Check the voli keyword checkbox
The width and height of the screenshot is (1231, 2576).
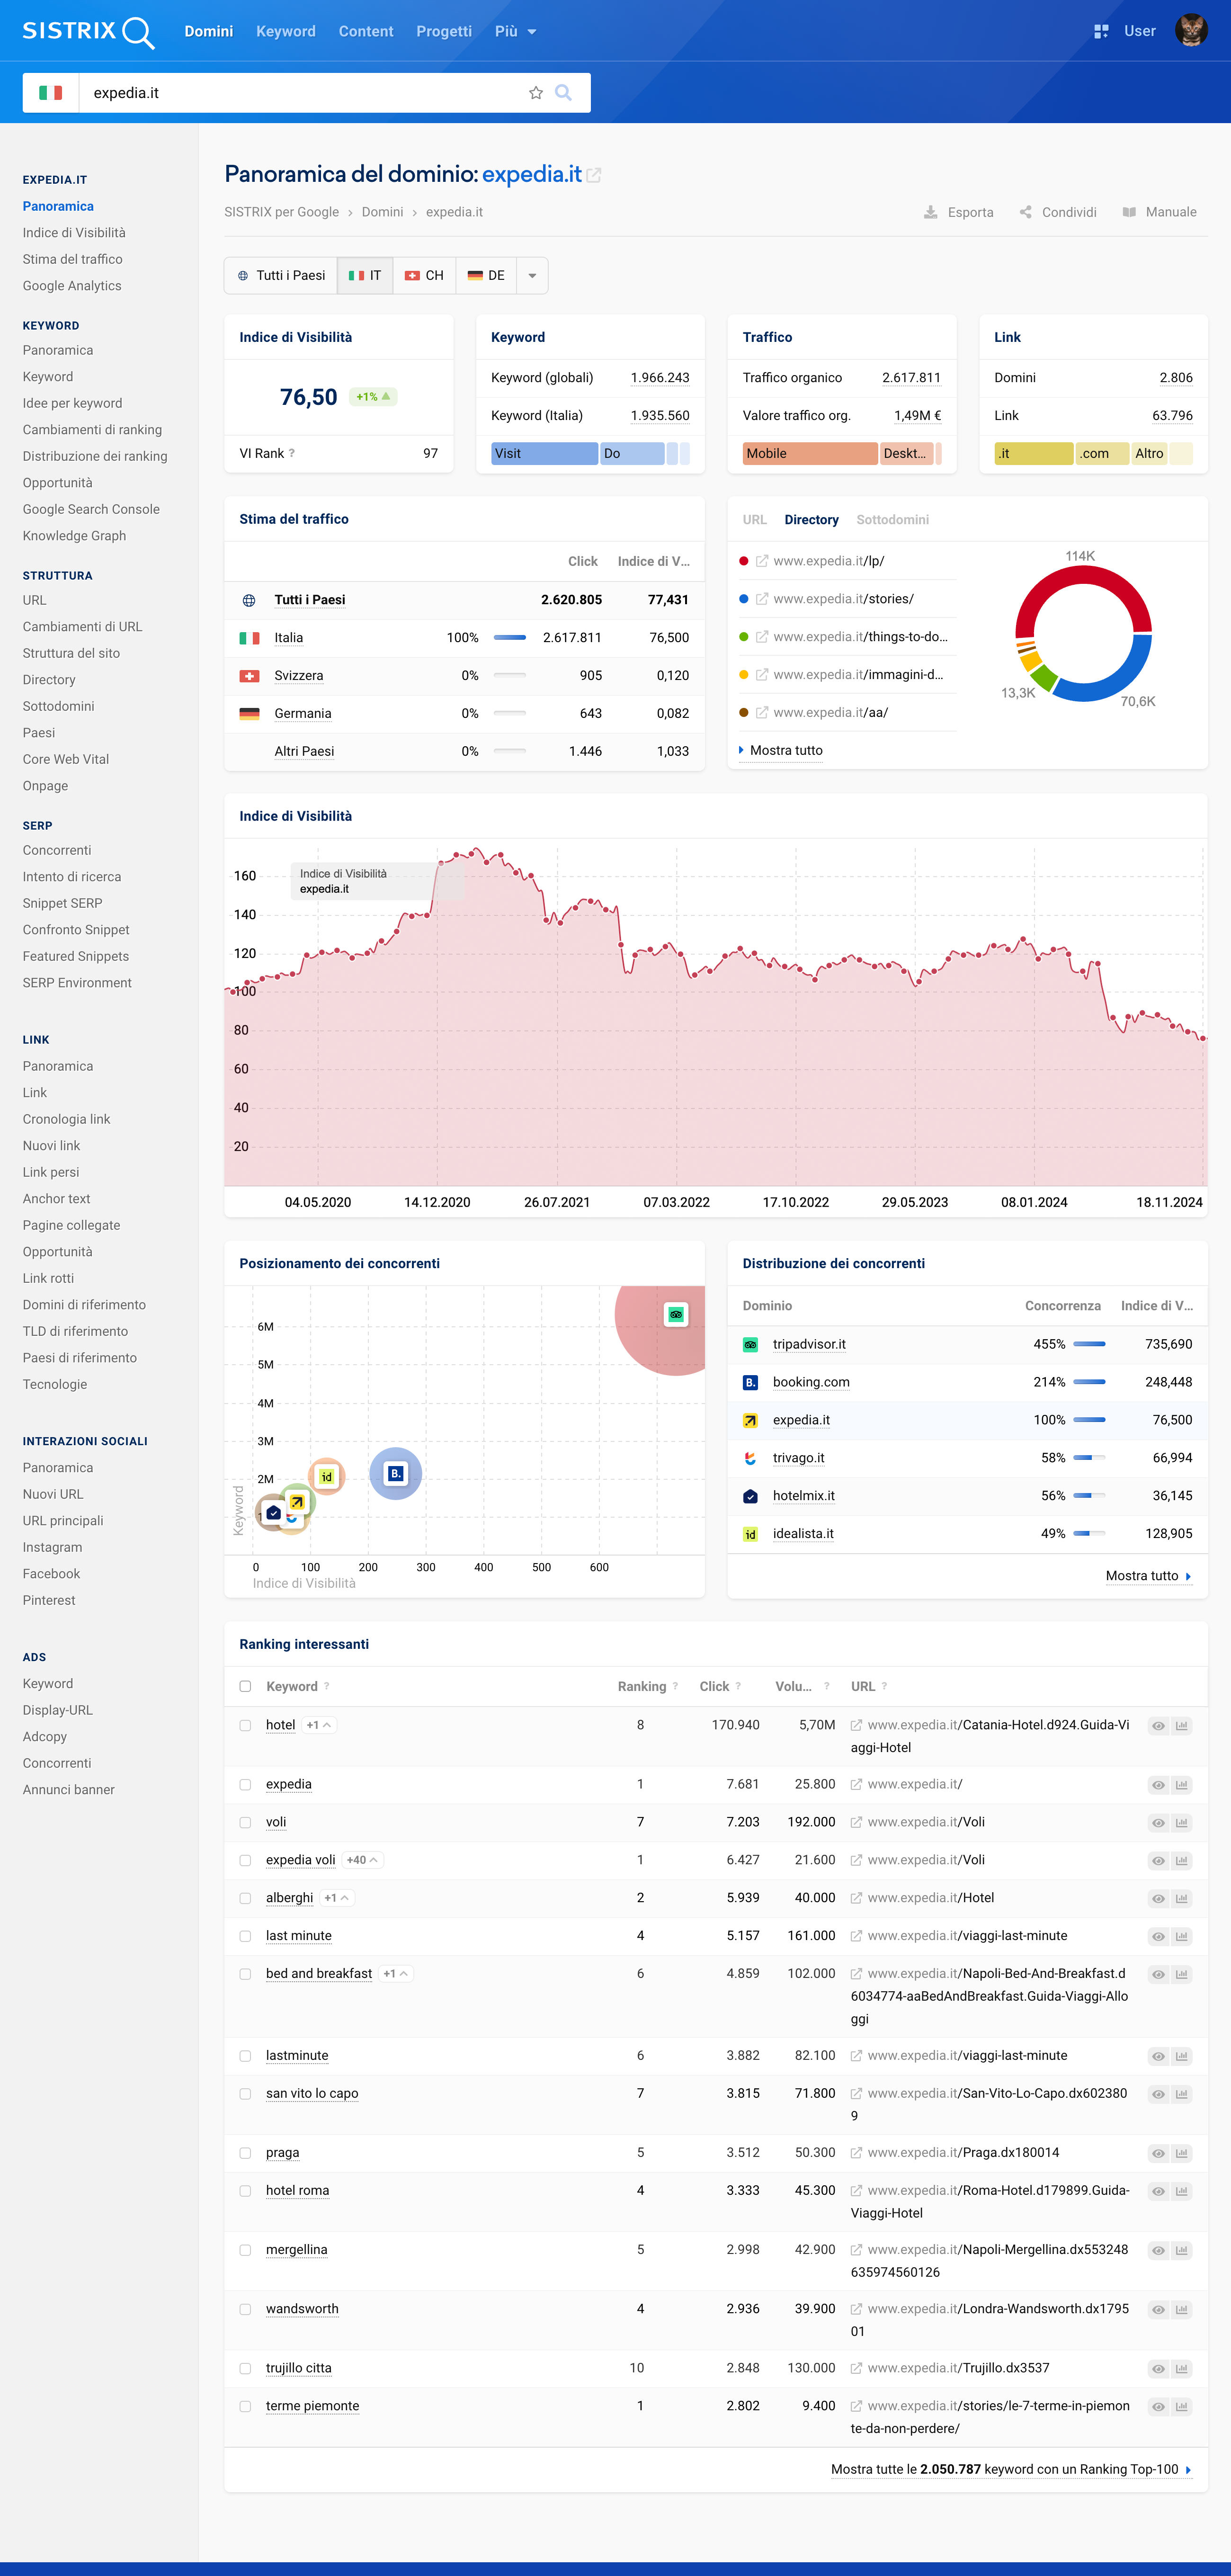[x=245, y=1822]
